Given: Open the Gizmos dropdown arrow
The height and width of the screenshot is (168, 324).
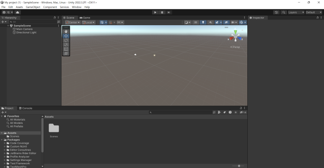Looking at the screenshot, I should click(x=245, y=22).
